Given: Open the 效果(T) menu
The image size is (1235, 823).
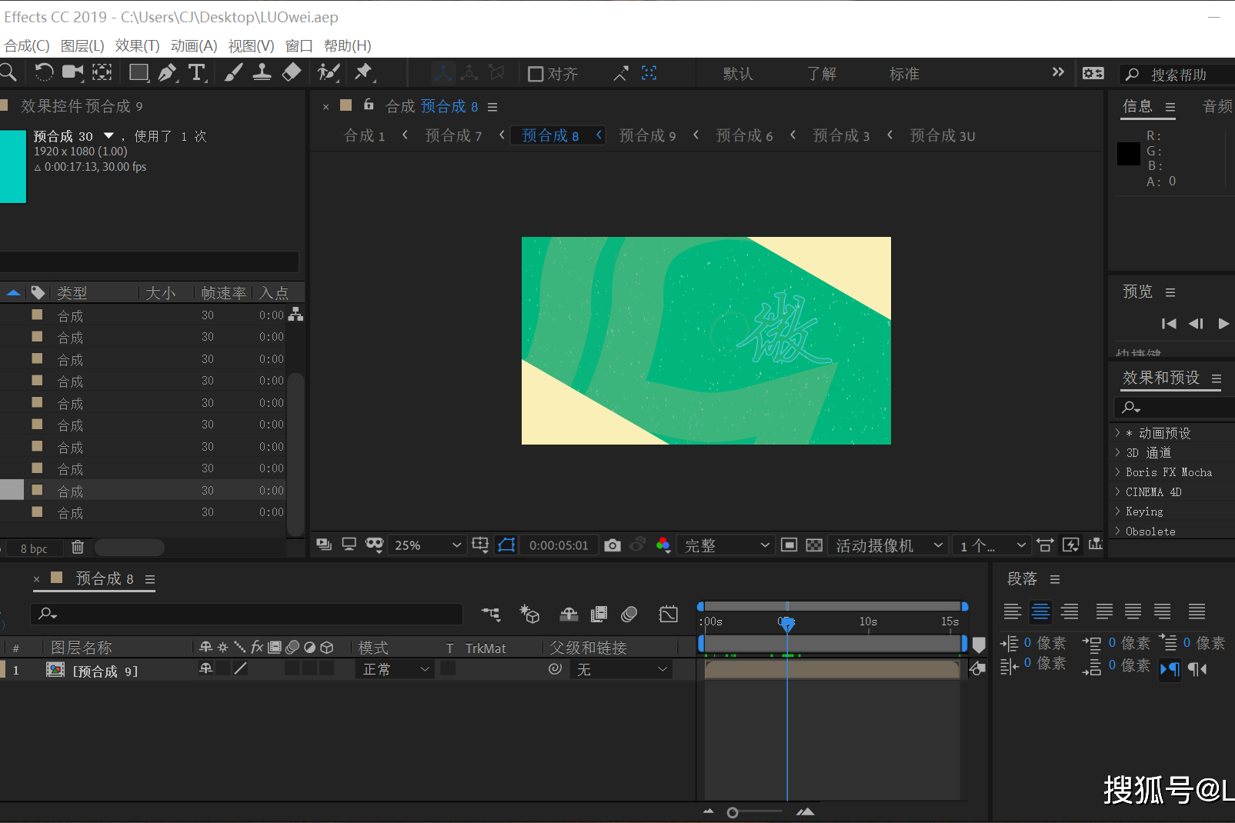Looking at the screenshot, I should [137, 45].
